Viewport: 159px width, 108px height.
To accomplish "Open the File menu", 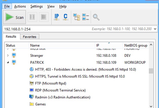I will 7,6.
